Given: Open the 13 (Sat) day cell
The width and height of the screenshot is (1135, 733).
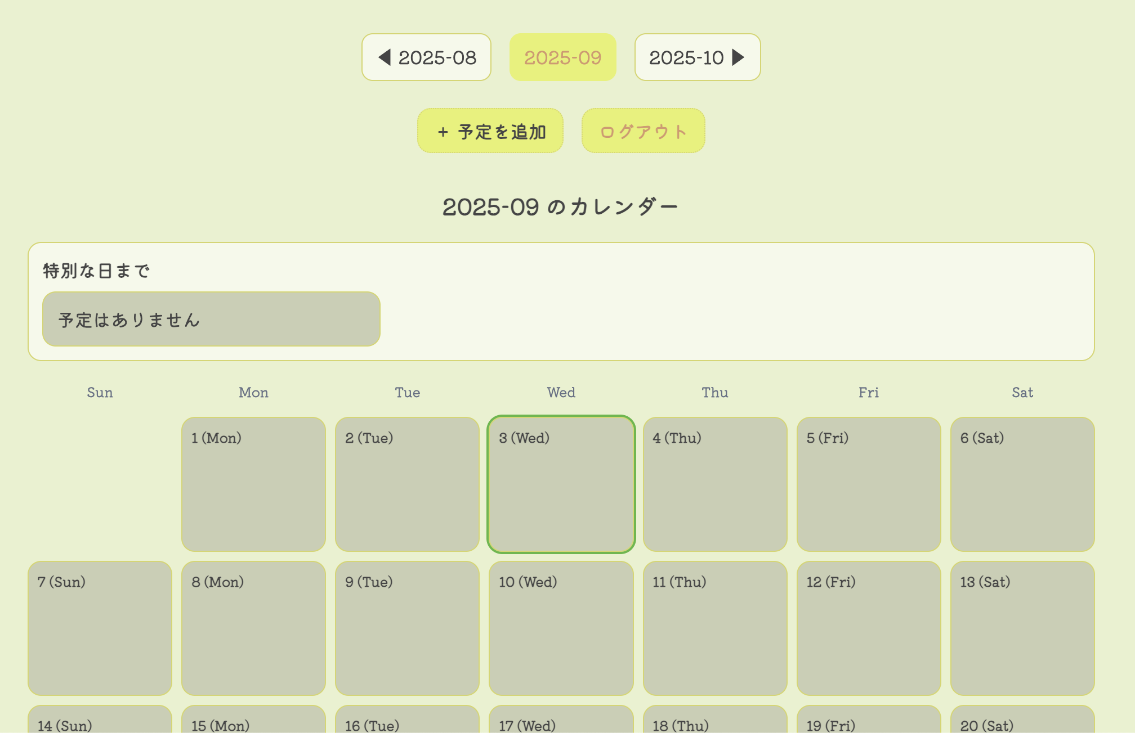Looking at the screenshot, I should (1022, 628).
